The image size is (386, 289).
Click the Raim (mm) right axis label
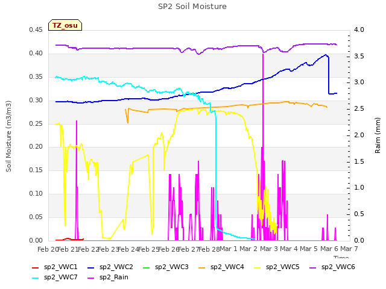pyautogui.click(x=378, y=135)
